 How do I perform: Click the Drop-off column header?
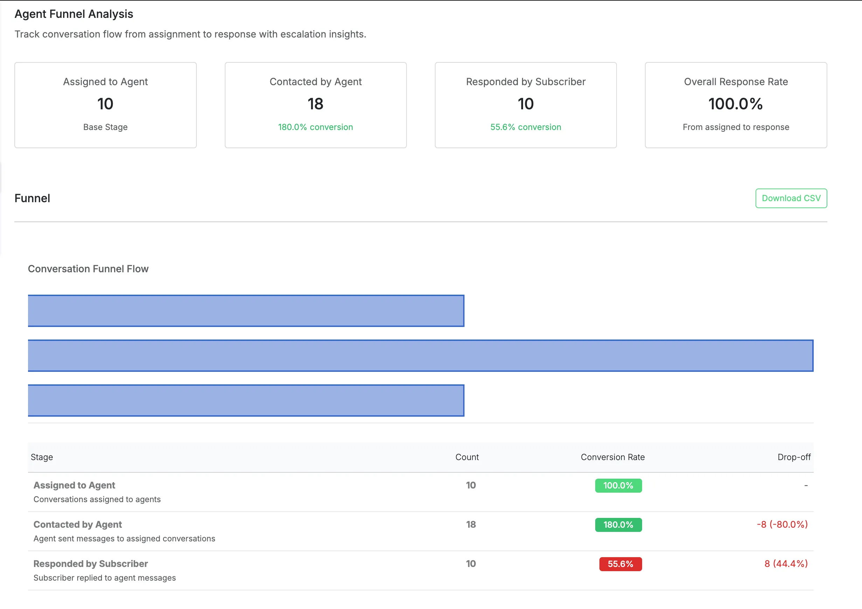point(794,457)
